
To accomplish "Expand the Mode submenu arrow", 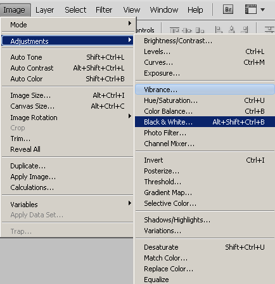I will coord(130,24).
